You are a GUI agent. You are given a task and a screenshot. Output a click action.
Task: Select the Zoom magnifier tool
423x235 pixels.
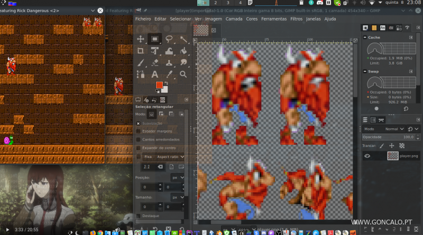click(183, 74)
